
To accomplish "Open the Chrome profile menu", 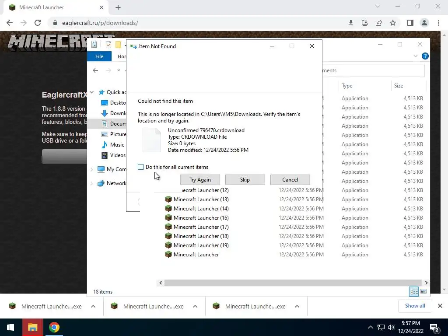I will tap(424, 23).
